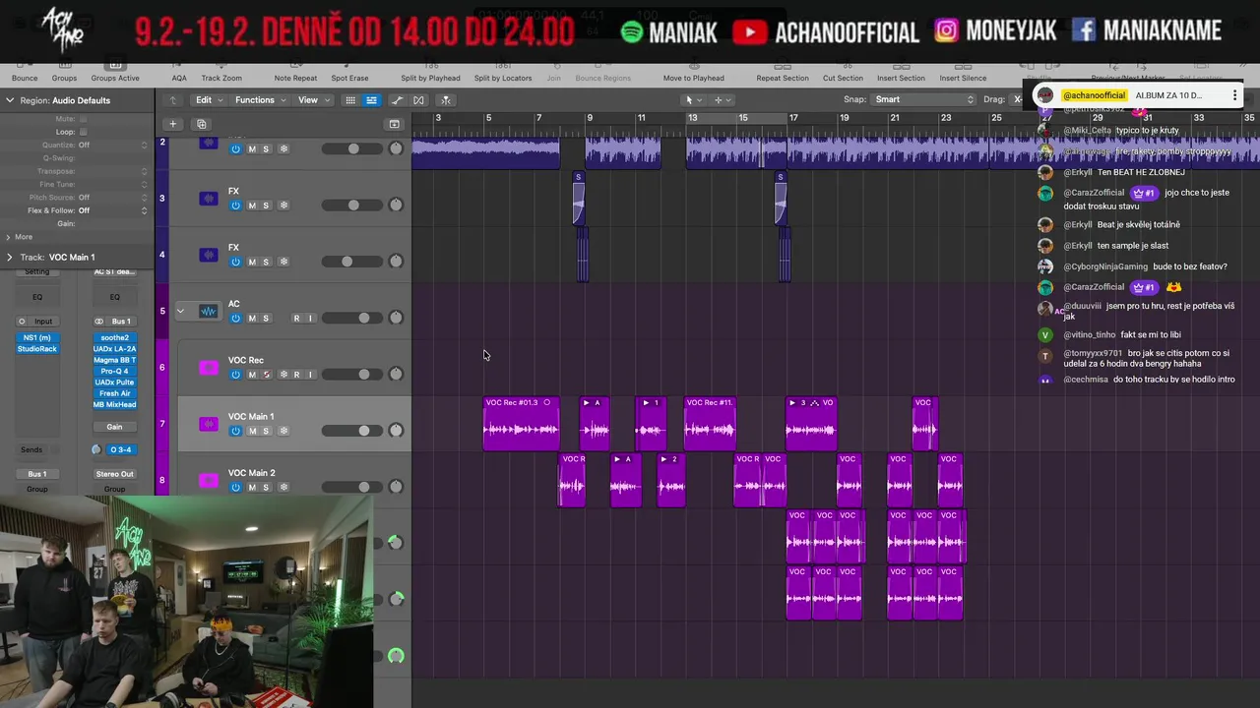This screenshot has width=1260, height=708.
Task: Adjust the pan knob on AC track
Action: coord(396,318)
